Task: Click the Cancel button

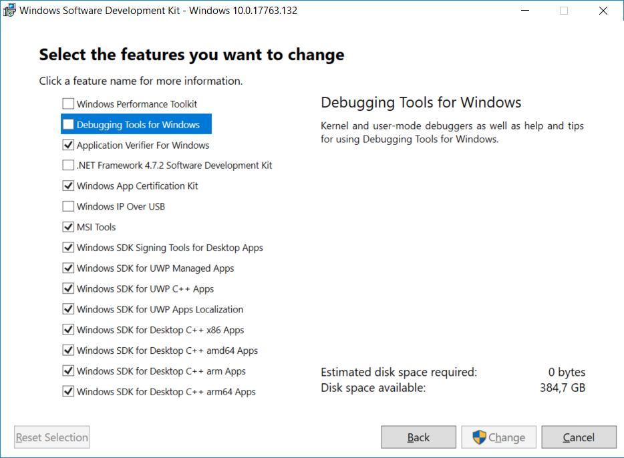Action: tap(579, 437)
